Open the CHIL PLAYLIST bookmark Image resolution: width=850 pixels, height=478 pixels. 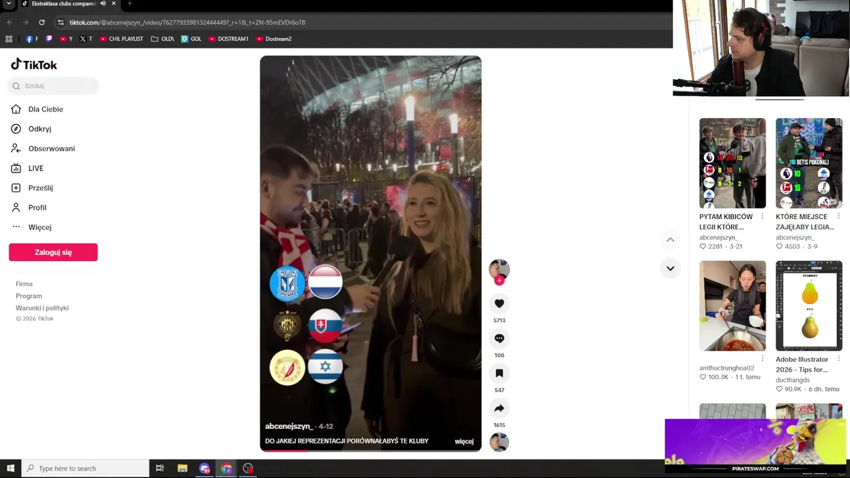click(121, 39)
